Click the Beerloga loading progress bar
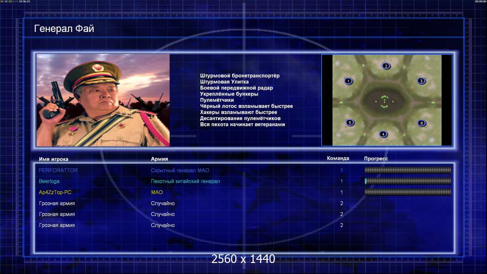 tap(408, 181)
